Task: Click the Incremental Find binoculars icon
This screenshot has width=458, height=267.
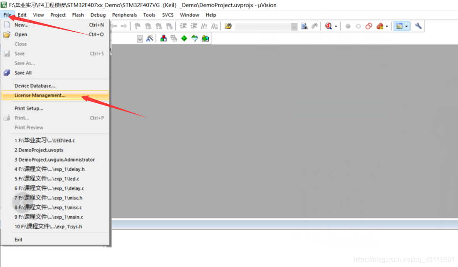Action: click(315, 26)
